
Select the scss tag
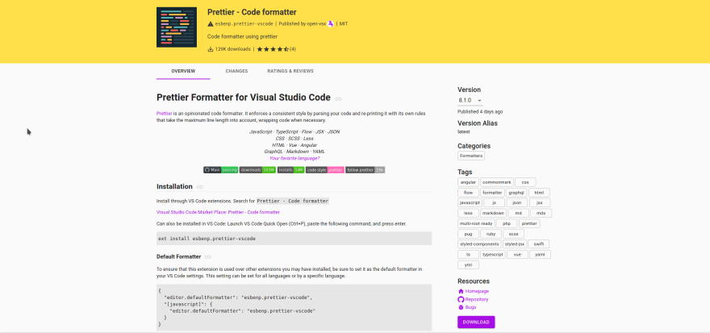(513, 234)
